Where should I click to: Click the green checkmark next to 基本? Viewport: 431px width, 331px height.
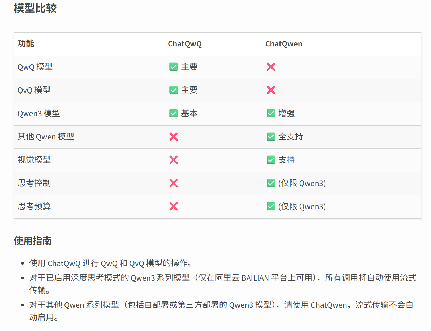click(173, 113)
